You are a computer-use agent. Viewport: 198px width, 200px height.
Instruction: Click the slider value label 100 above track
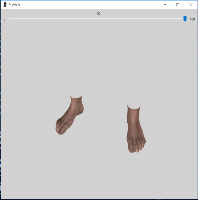point(97,14)
